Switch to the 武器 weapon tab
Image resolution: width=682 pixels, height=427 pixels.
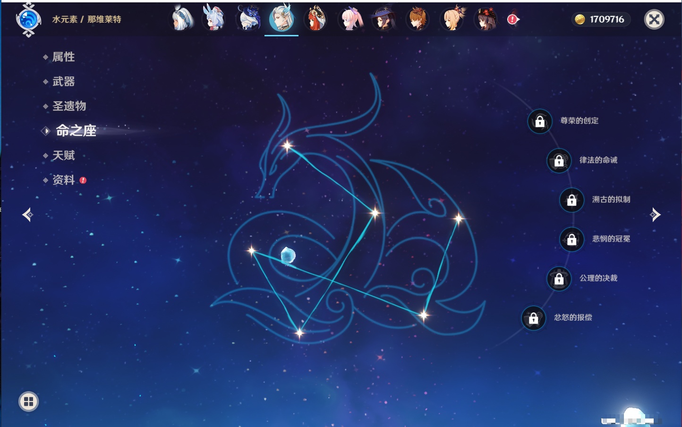click(x=63, y=82)
